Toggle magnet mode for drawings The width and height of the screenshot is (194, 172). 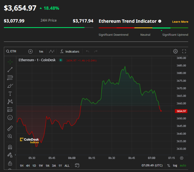click(10, 147)
